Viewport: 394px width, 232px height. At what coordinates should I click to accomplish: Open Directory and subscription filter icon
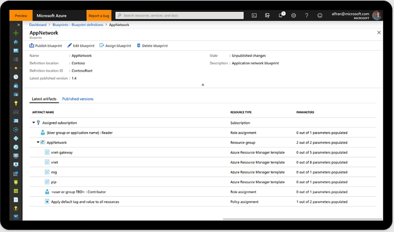(x=268, y=15)
